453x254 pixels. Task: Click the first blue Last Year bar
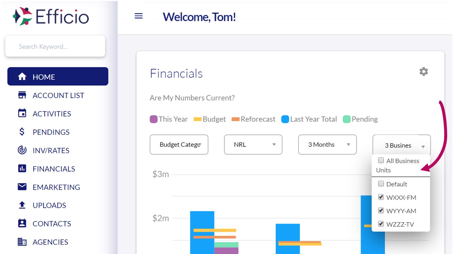click(x=202, y=232)
